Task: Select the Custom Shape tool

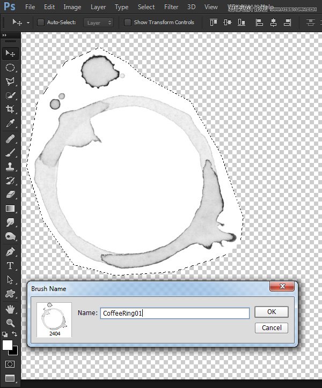Action: (10, 294)
